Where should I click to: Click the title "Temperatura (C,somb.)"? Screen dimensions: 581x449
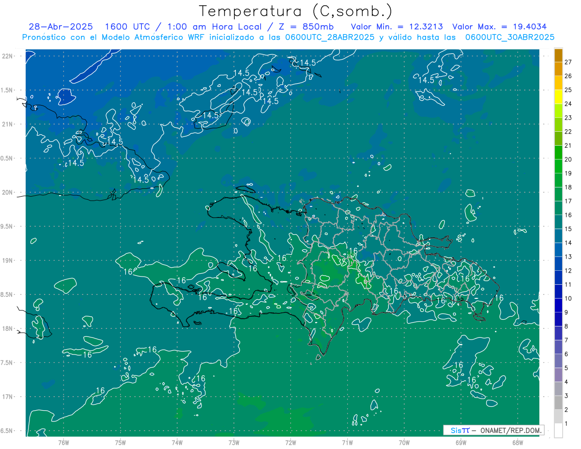[x=295, y=11]
